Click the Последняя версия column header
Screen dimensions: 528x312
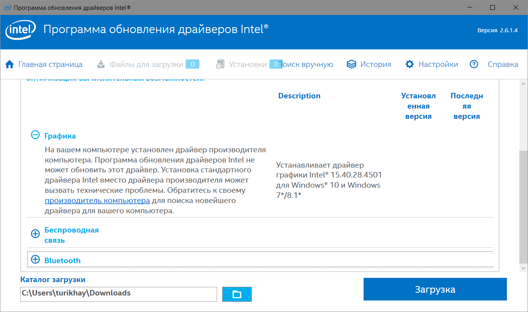point(467,106)
